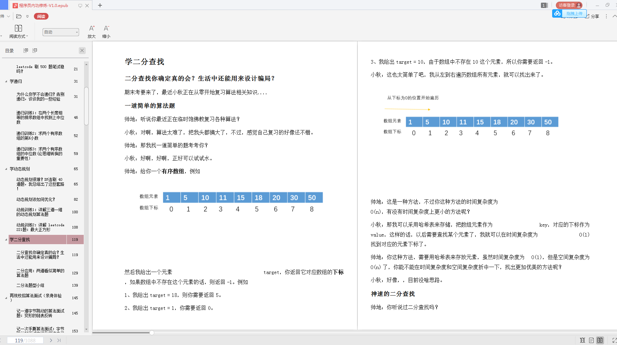Open outline entry 动规训练2 最大正方形

(40, 227)
